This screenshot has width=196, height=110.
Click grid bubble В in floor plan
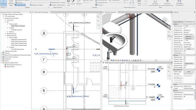[x=44, y=72]
